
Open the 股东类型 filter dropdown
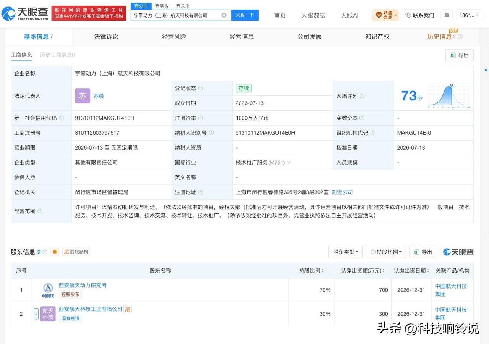click(345, 252)
